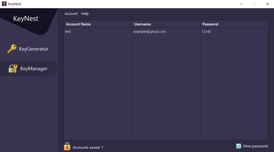
Task: Click the golden key KeyGenerator icon
Action: click(12, 49)
